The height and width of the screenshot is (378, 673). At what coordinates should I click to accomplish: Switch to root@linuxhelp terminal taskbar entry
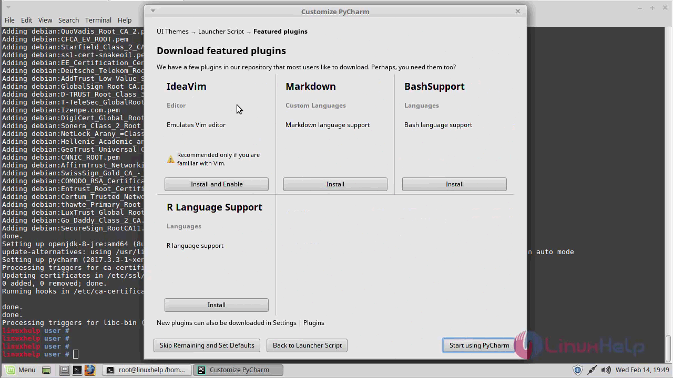click(x=147, y=370)
